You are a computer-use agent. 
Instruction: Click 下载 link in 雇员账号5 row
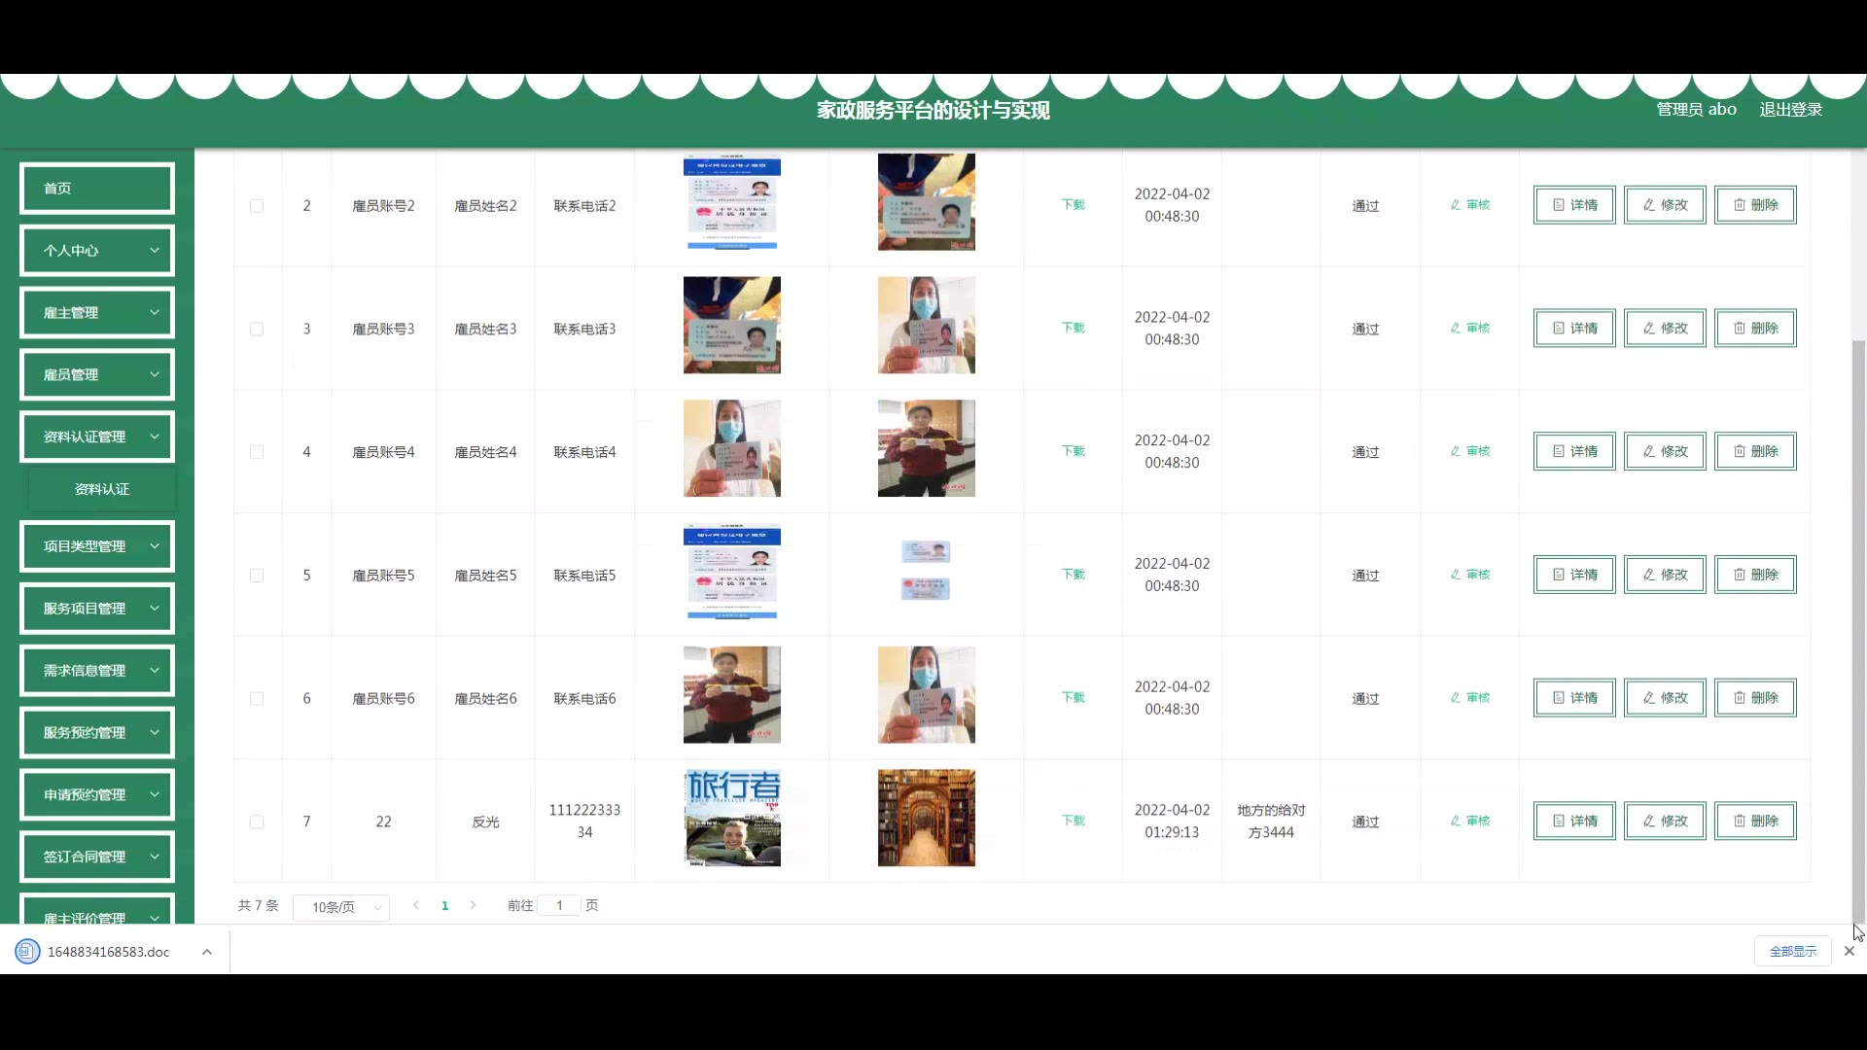pos(1073,575)
